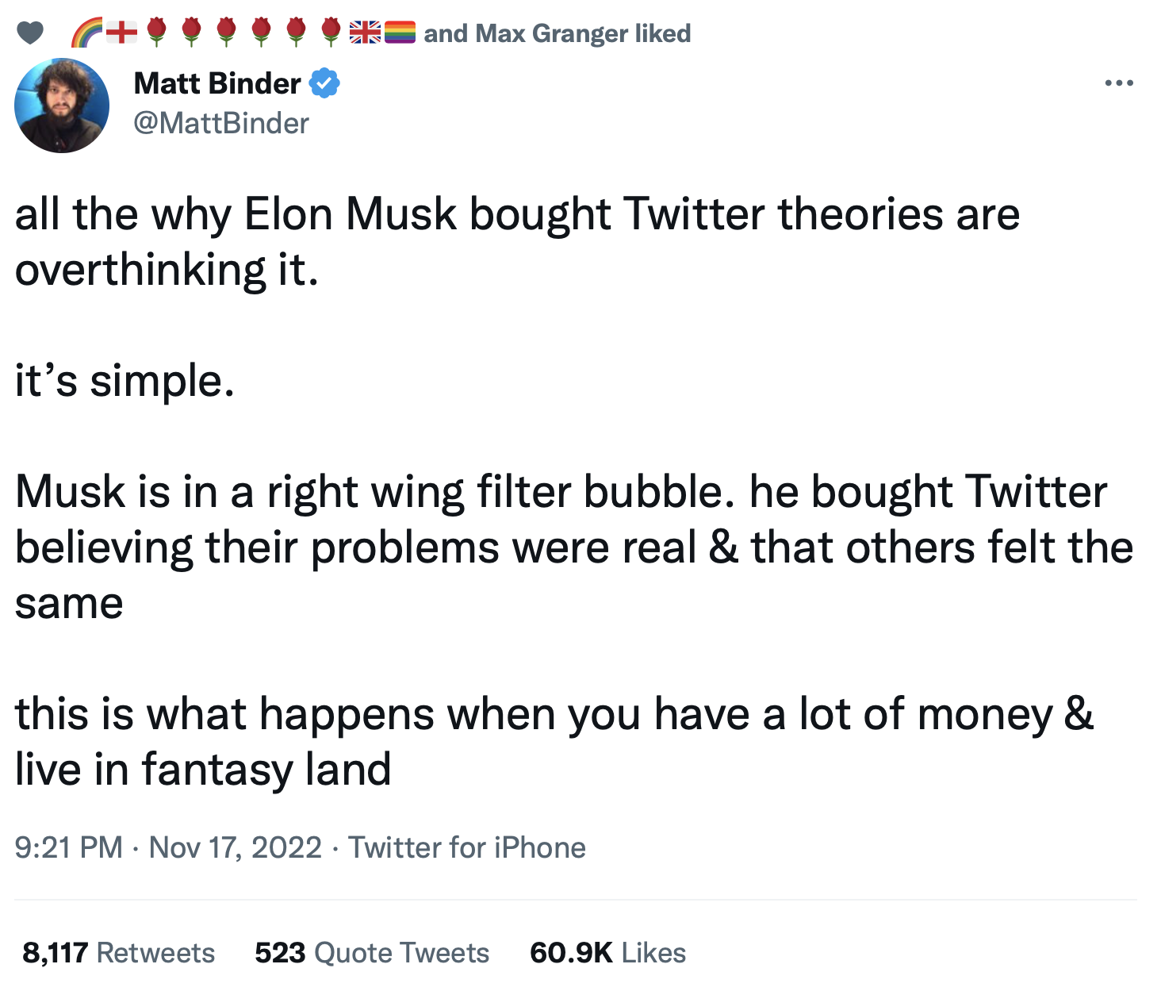Show the 60.9K Likes list
Screen dimensions: 1161x991
(x=607, y=952)
